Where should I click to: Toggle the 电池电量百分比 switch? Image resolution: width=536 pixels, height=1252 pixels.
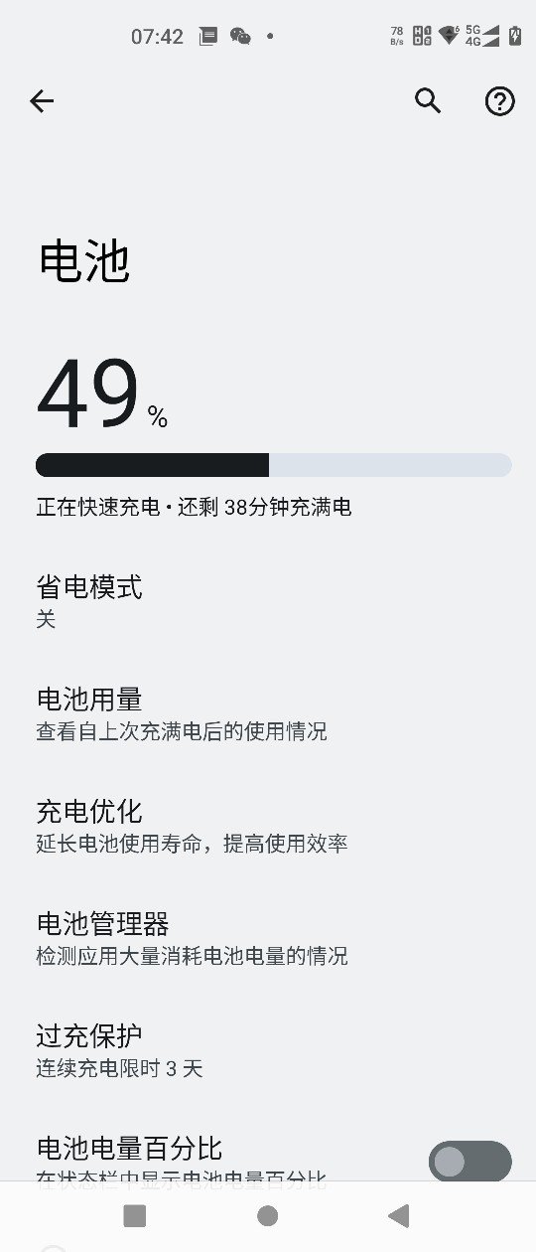point(470,1162)
